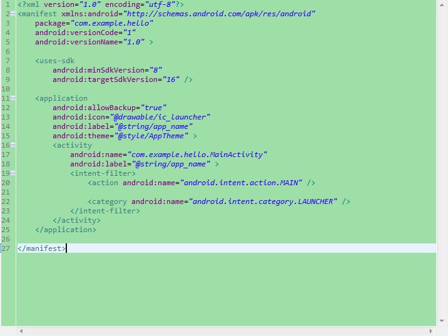The width and height of the screenshot is (448, 336).
Task: Click the <intent-filter> opening tag
Action: tap(103, 173)
